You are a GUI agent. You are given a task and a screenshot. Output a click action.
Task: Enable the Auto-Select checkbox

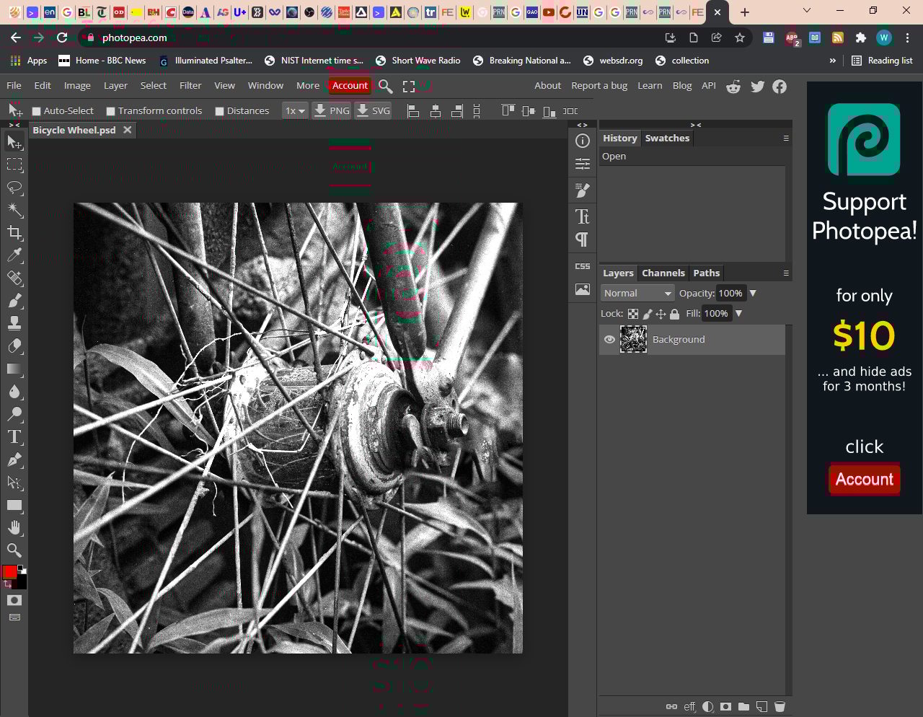pos(37,111)
